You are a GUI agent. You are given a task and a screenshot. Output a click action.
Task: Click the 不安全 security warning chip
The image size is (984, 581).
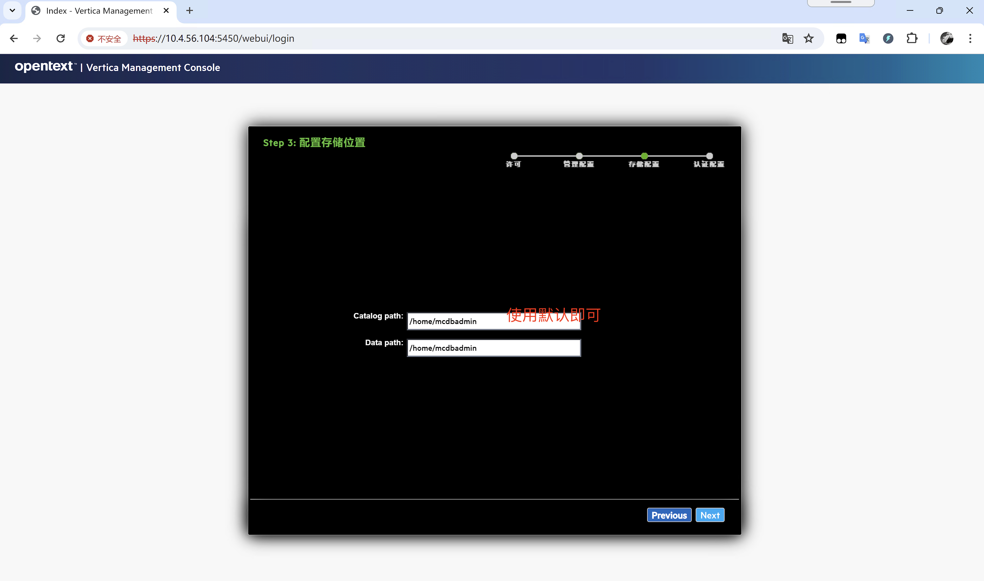104,38
